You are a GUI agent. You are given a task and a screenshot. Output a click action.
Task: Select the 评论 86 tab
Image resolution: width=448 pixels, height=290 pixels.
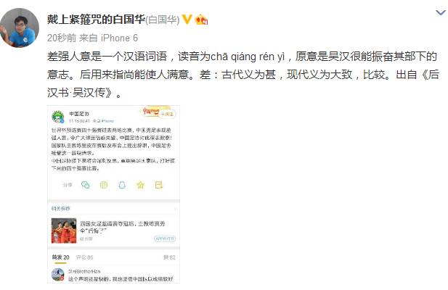[84, 257]
